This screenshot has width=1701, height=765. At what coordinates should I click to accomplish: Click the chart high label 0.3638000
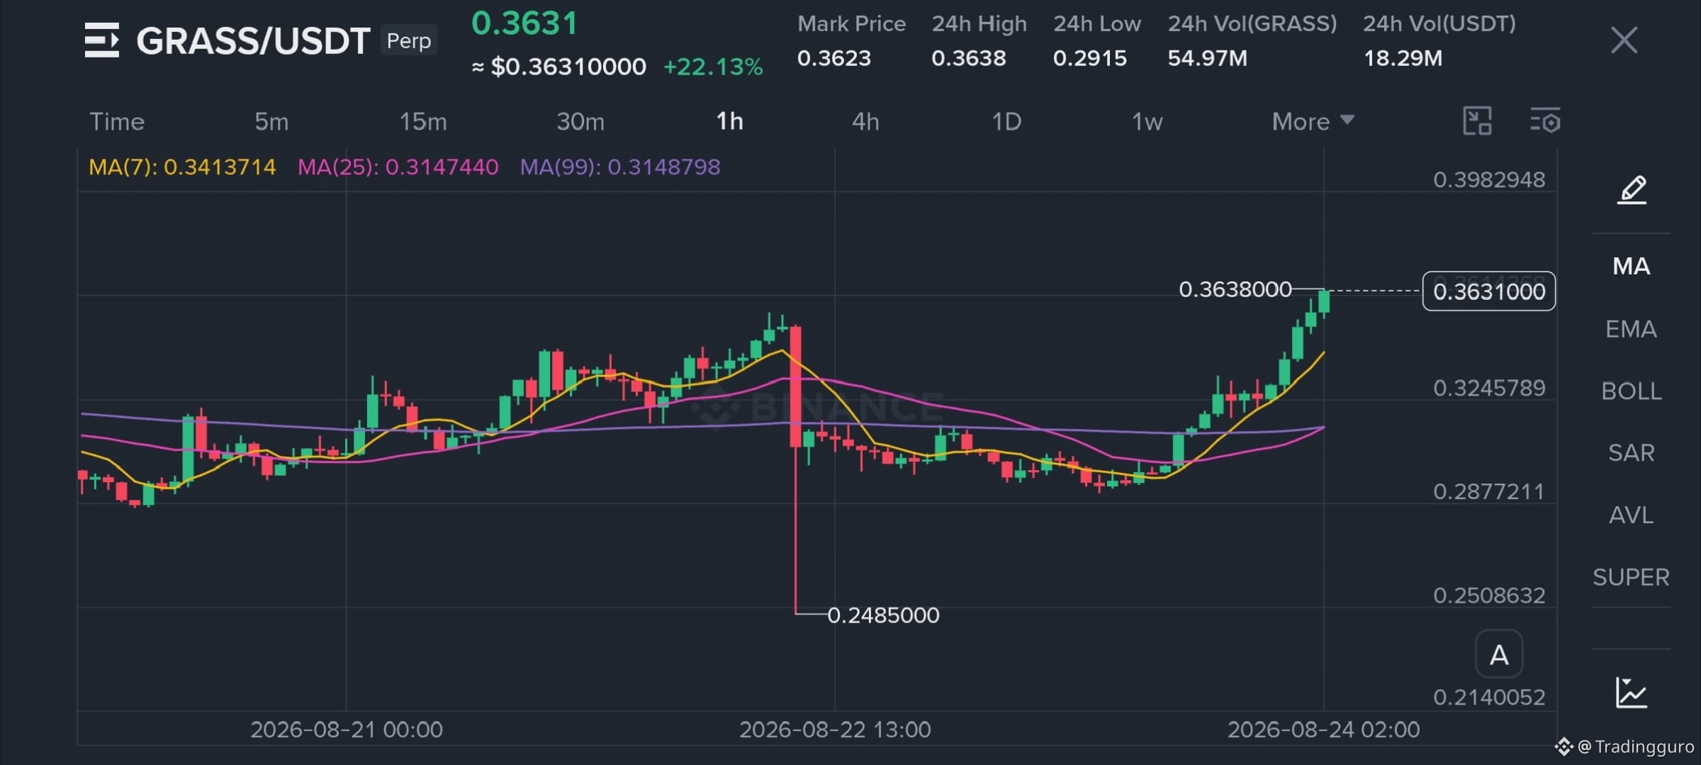click(x=1235, y=290)
